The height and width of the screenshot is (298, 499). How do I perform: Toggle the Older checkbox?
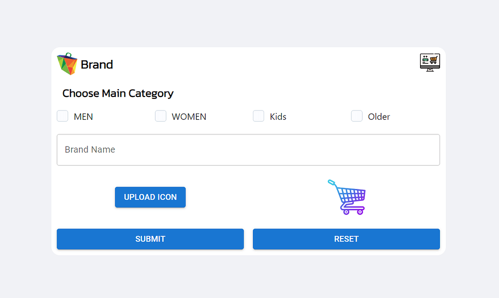(357, 116)
